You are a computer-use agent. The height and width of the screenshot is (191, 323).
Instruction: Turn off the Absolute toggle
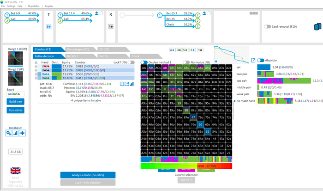(261, 60)
